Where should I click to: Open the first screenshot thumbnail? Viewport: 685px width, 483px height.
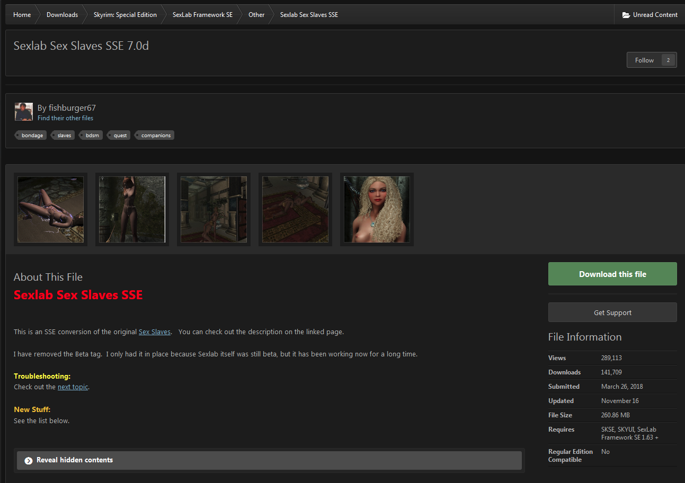pos(50,209)
